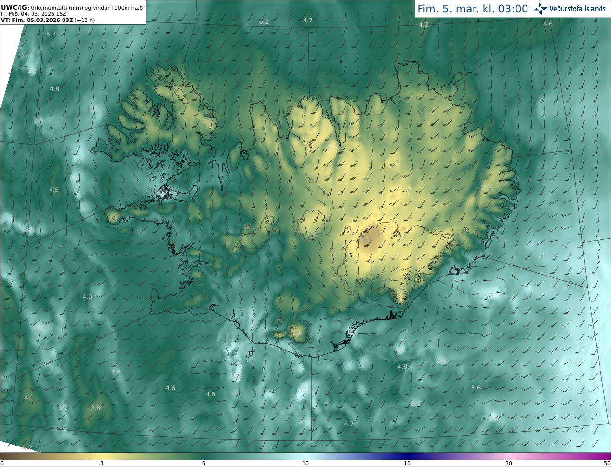611x467 pixels.
Task: Click the 'Fim. 5. mar. kl. 03:00' timestamp
Action: [473, 9]
